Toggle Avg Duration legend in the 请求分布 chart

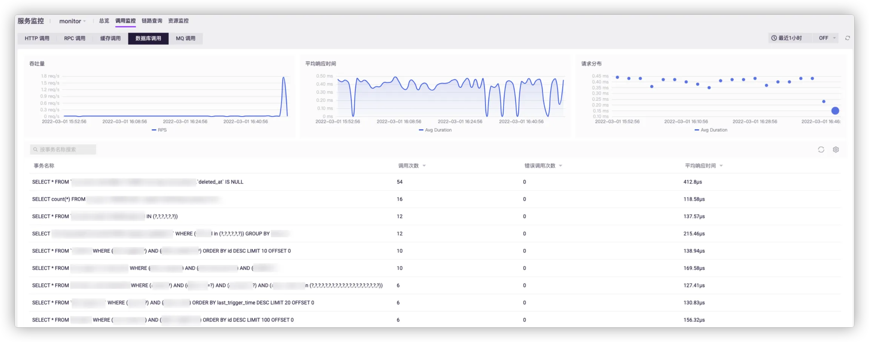pyautogui.click(x=711, y=130)
